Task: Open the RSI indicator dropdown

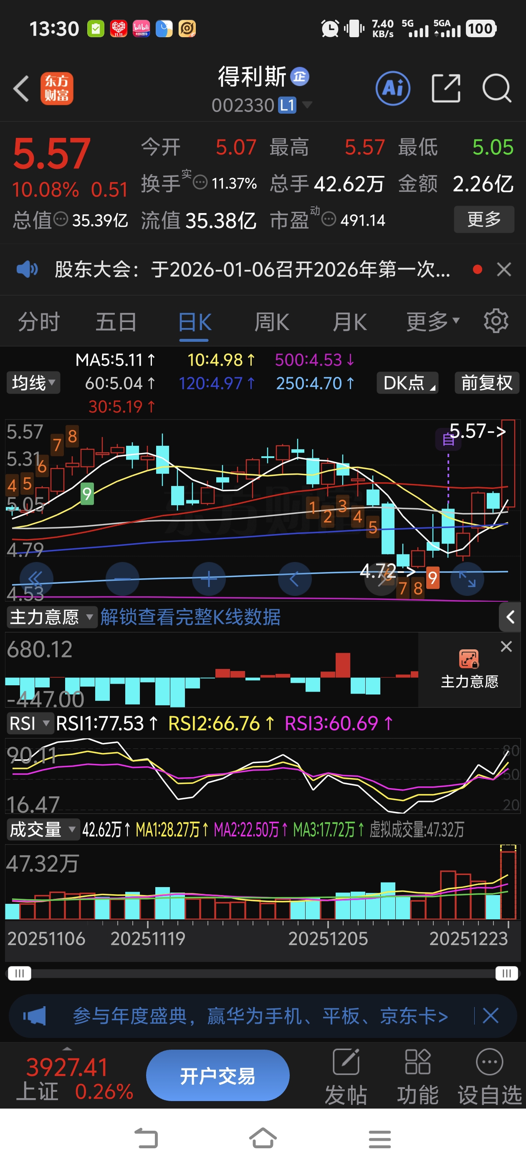Action: 30,723
